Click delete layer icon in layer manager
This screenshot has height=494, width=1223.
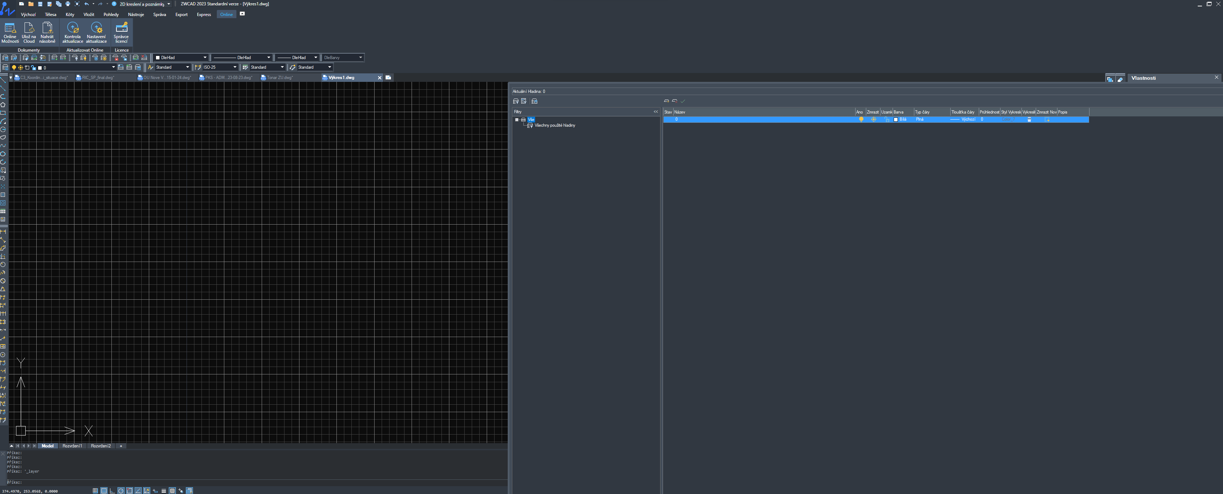tap(674, 101)
